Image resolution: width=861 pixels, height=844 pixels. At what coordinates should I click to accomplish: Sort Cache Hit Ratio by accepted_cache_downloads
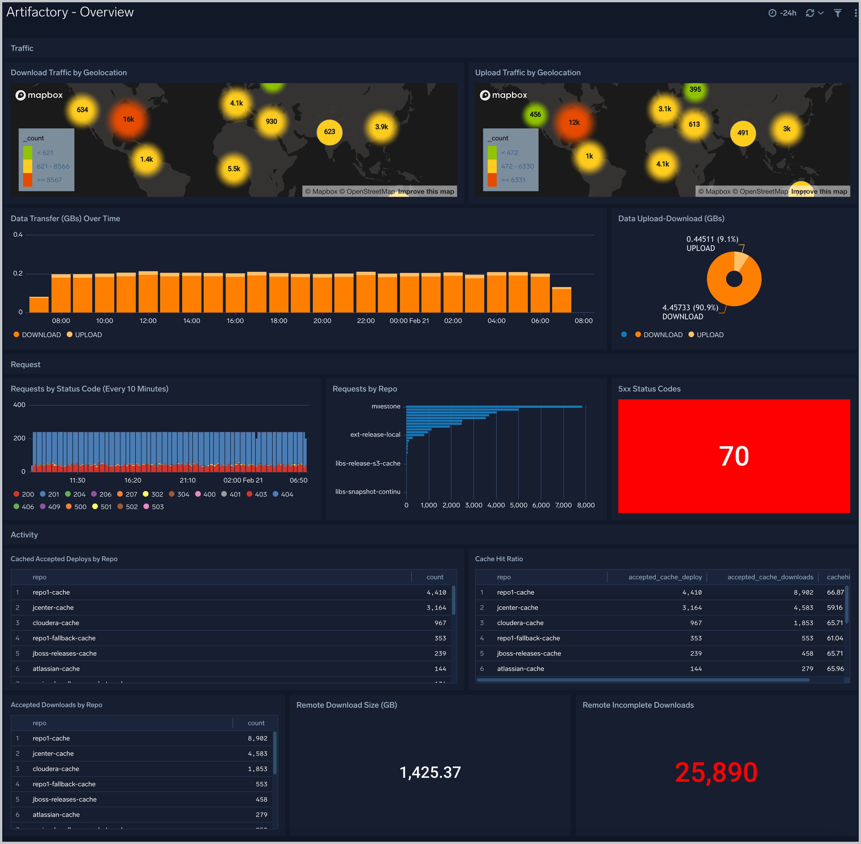[x=770, y=577]
